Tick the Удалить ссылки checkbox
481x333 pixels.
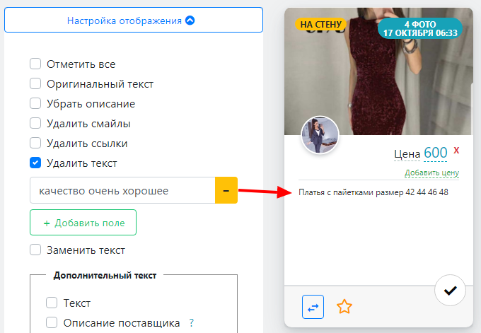point(35,144)
